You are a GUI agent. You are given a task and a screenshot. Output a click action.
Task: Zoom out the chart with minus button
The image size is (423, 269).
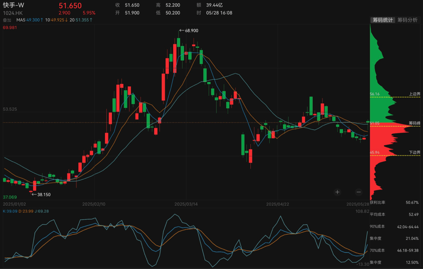[359, 192]
